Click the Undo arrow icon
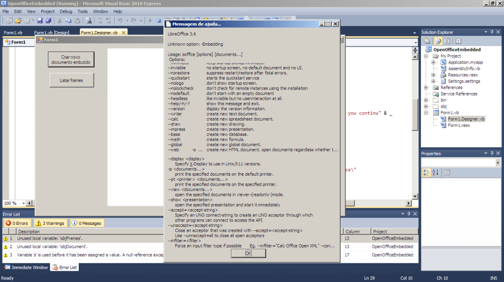This screenshot has height=282, width=504. [x=120, y=21]
